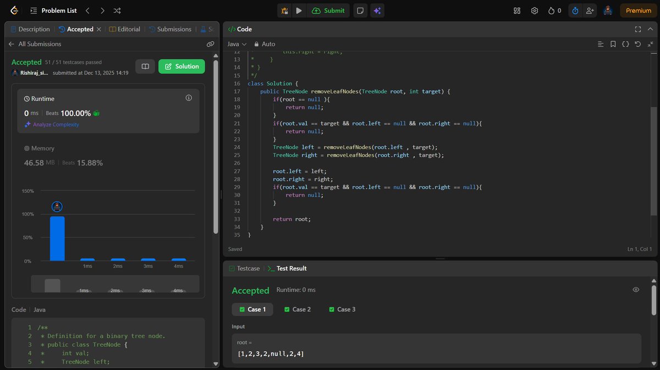This screenshot has height=370, width=660.
Task: Format code using the braces icon
Action: [x=626, y=44]
